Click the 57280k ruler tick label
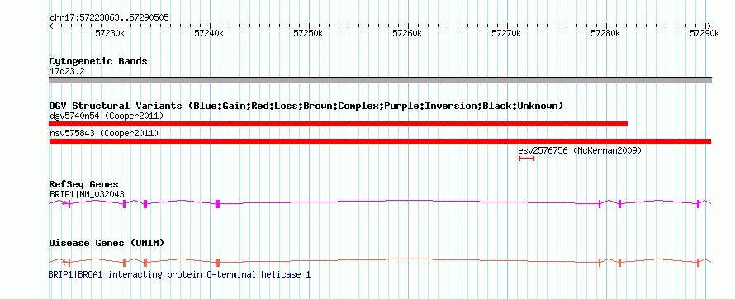Screen dimensions: 735x299 click(605, 33)
